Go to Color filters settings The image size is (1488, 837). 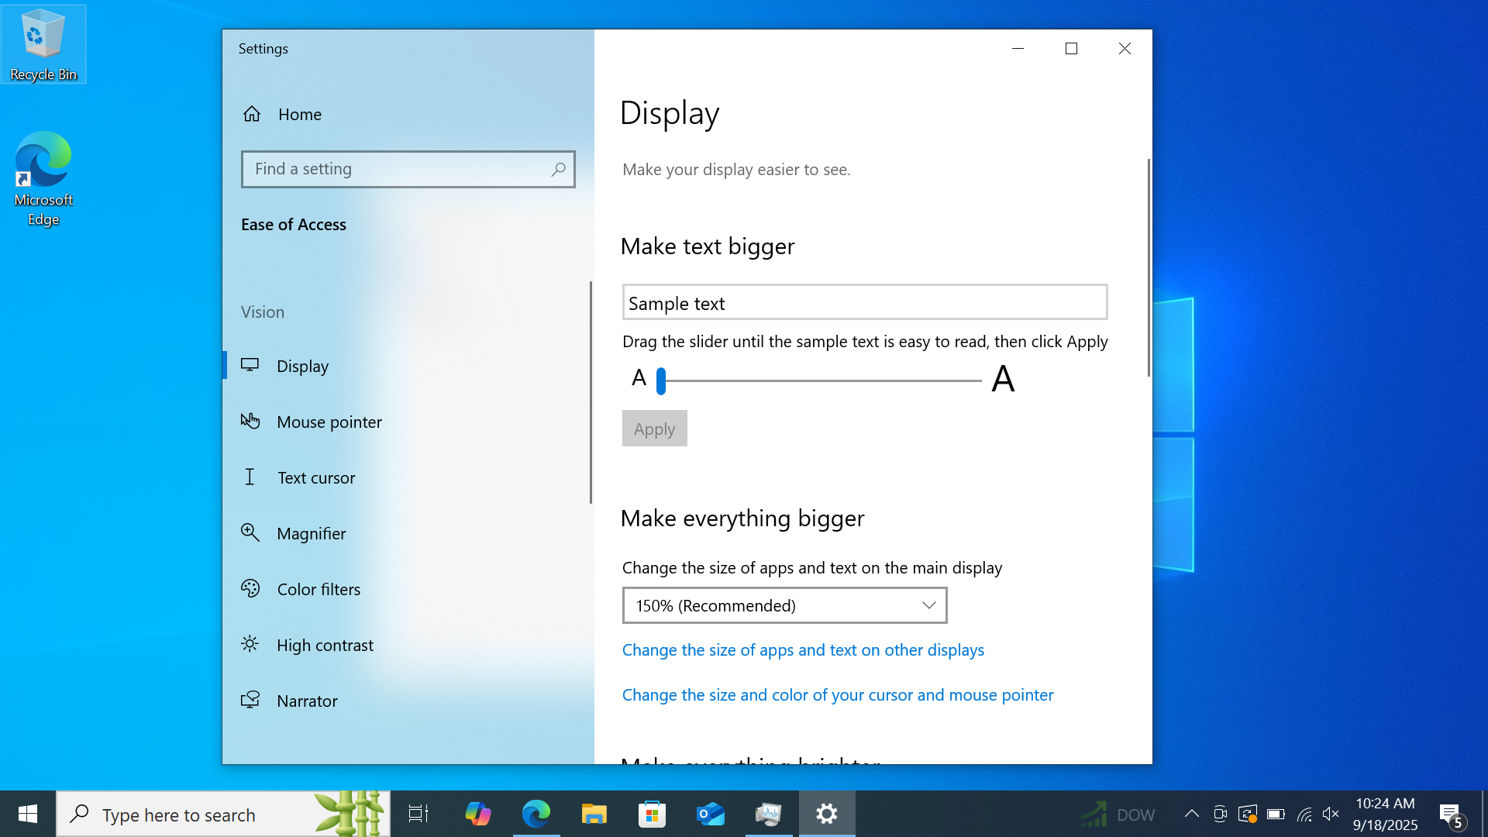tap(319, 589)
